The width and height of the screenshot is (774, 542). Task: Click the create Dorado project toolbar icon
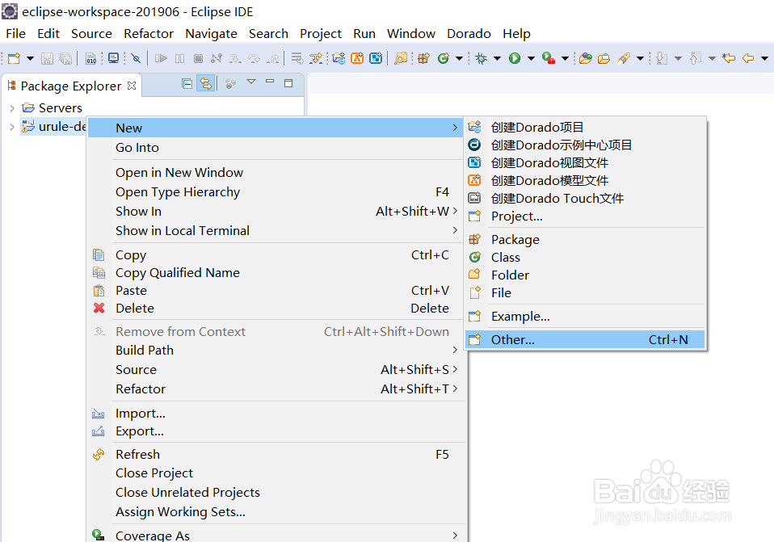339,58
